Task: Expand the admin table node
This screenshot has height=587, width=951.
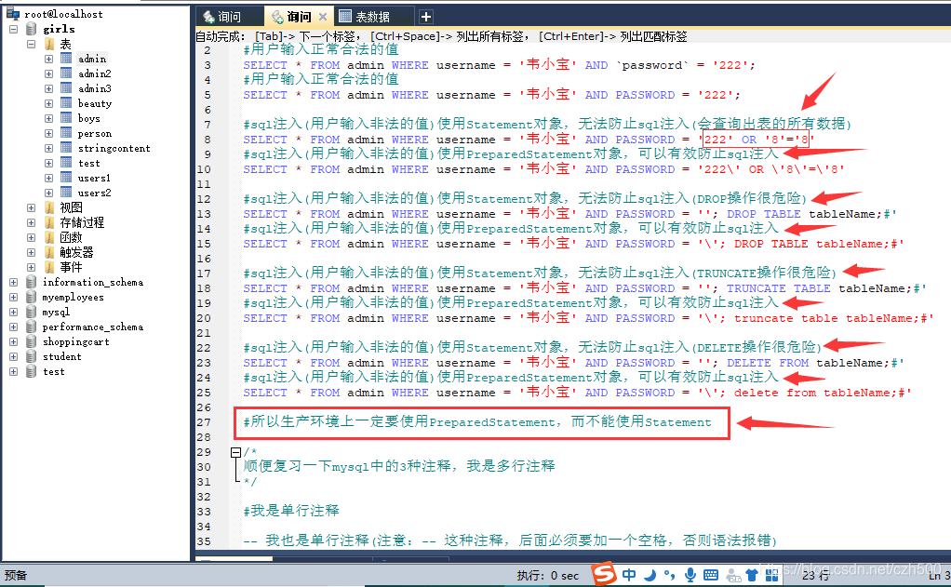Action: 48,59
